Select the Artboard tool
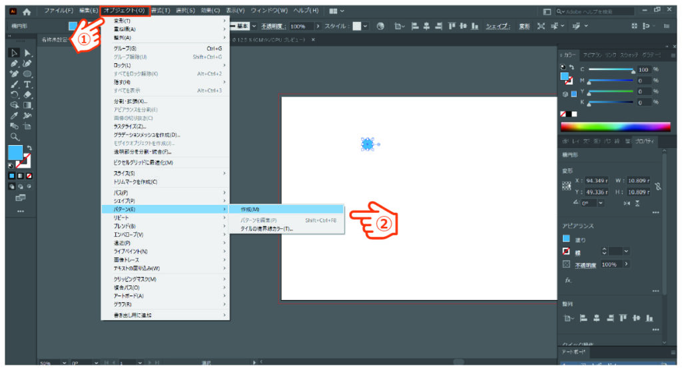 click(x=27, y=126)
